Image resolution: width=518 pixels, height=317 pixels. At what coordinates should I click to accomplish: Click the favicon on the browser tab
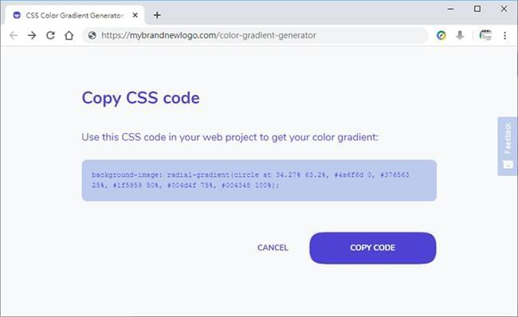click(17, 15)
